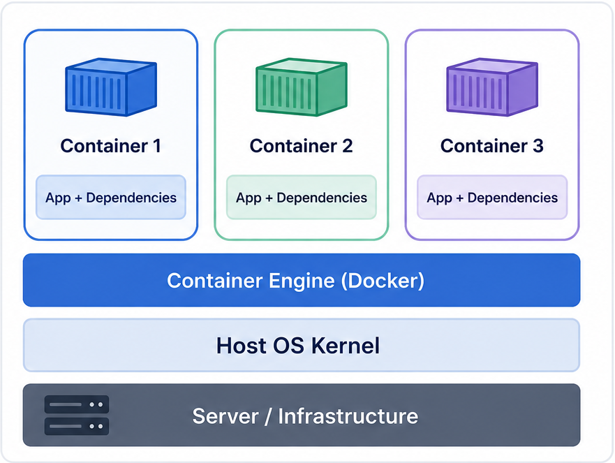Click the Container Engine (Docker) bar
615x463 pixels.
tap(302, 280)
